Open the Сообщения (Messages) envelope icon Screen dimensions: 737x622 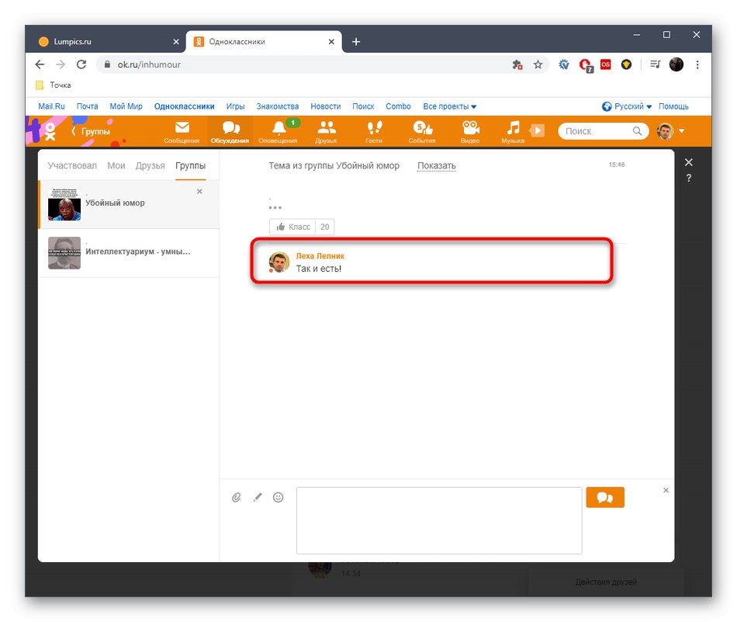click(x=182, y=131)
